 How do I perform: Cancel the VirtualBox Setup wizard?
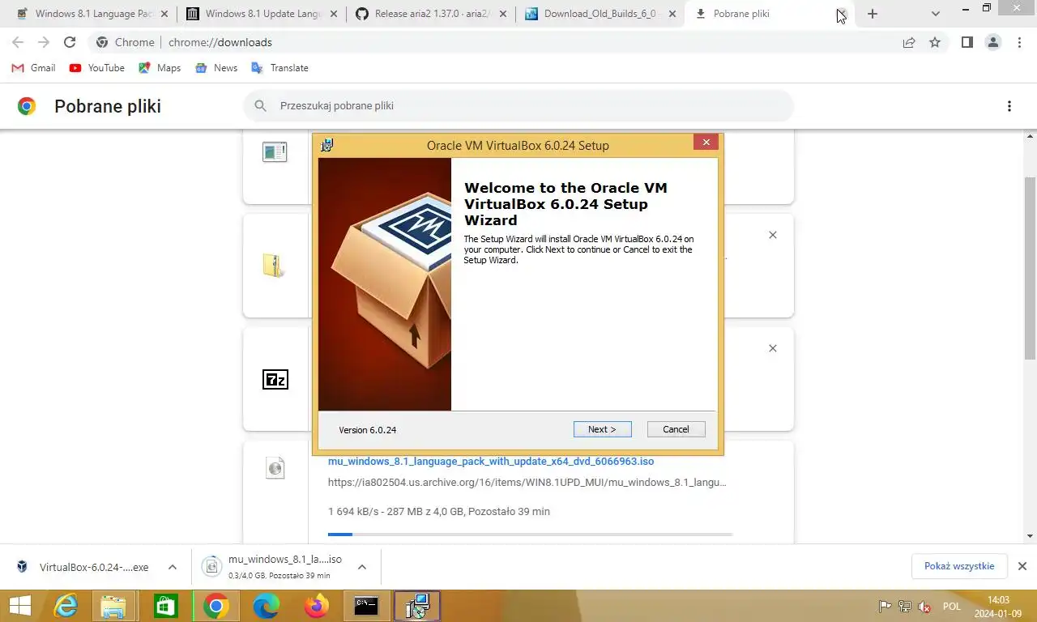[676, 429]
